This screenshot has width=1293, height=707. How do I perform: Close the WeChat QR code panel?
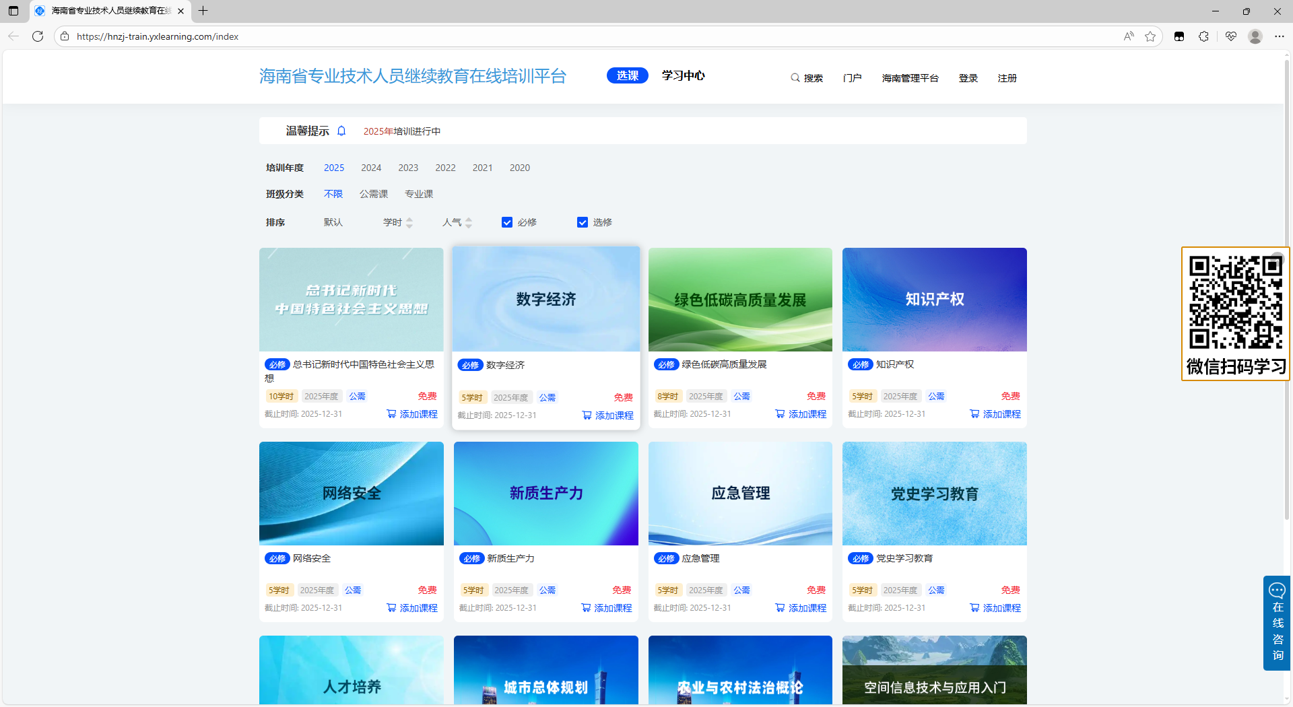click(x=1278, y=259)
